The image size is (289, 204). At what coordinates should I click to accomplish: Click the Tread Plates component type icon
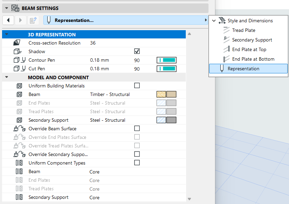point(19,189)
